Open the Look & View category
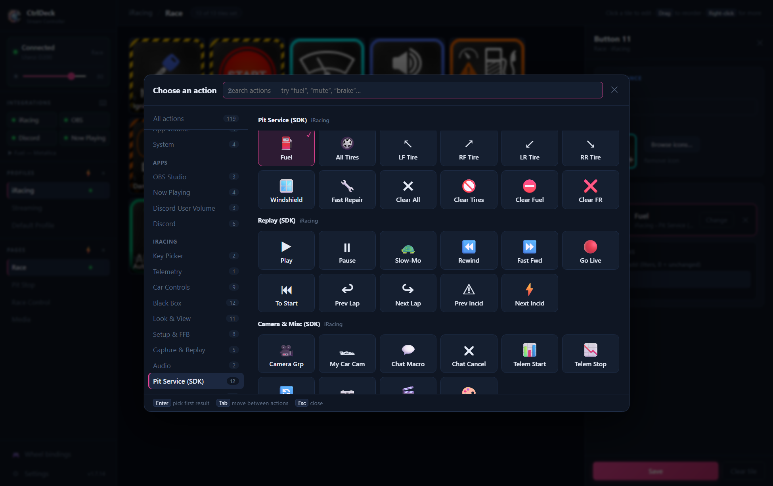 coord(196,319)
